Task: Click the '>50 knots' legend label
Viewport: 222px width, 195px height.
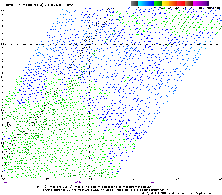Action: [213, 8]
